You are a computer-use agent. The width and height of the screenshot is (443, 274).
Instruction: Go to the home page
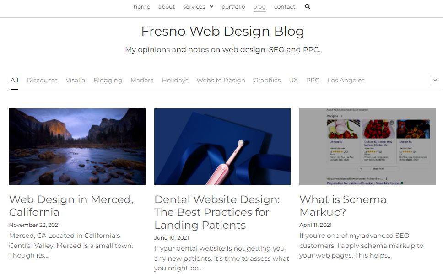(x=141, y=7)
